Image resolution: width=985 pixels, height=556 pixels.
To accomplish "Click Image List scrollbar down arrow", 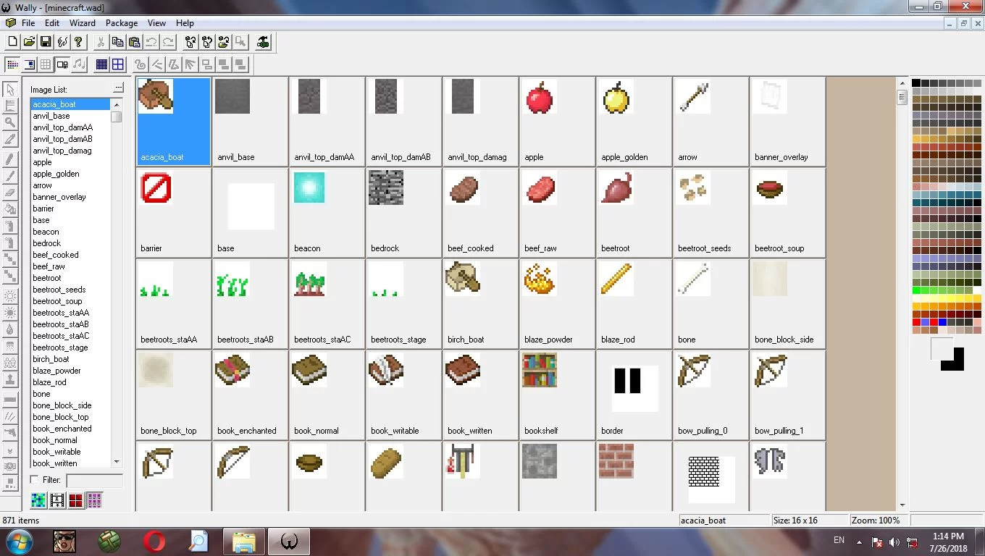I will [x=117, y=462].
